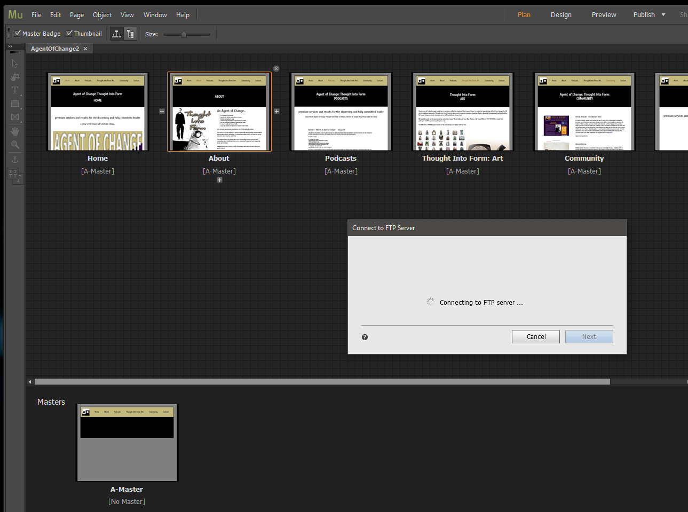Add sibling page left of About

pos(162,111)
